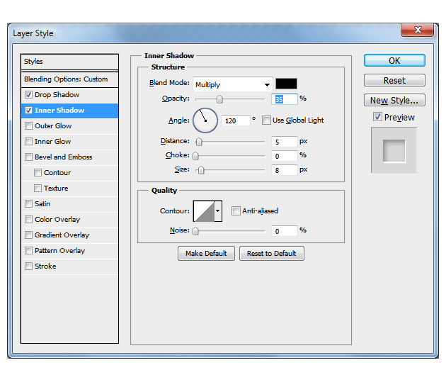Open the Blend Mode dropdown
The width and height of the screenshot is (446, 382).
point(233,84)
